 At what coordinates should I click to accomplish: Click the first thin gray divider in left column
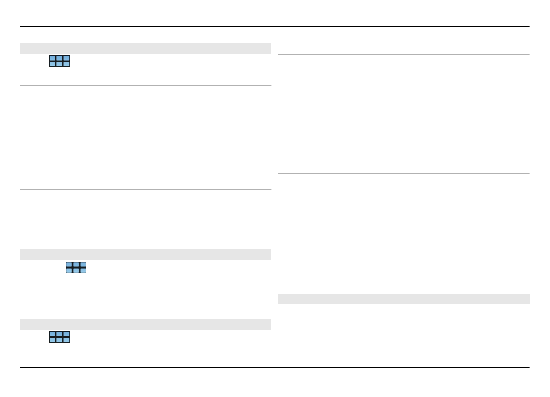tap(145, 86)
